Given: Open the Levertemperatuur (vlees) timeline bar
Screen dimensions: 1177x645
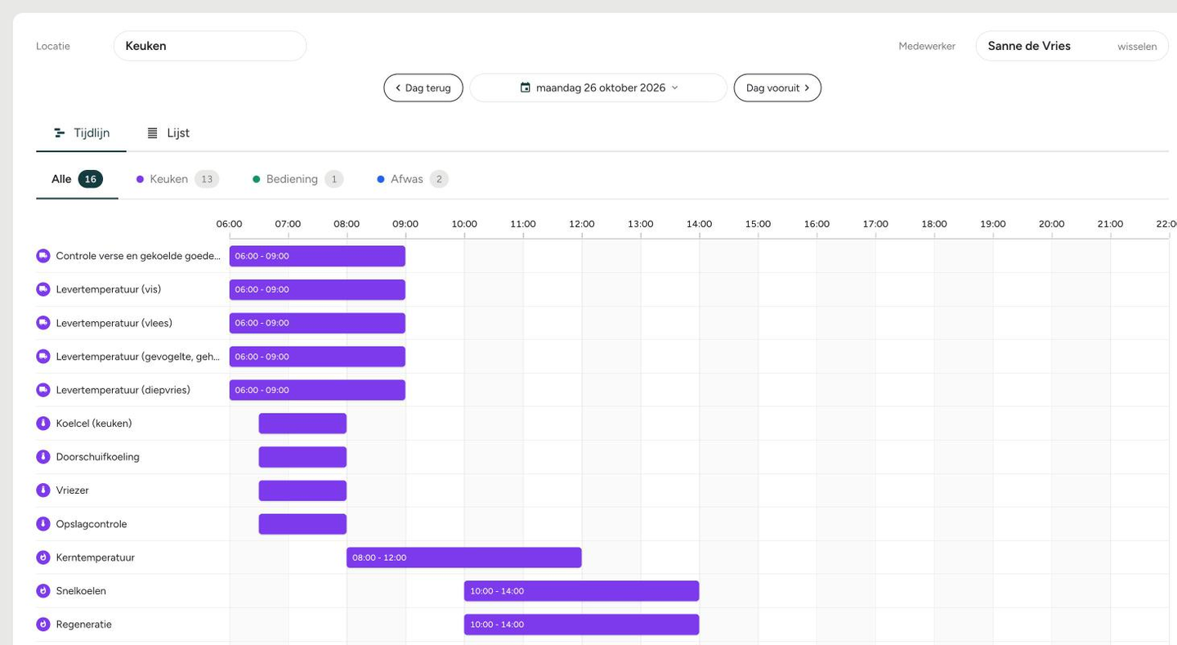Looking at the screenshot, I should [x=317, y=323].
